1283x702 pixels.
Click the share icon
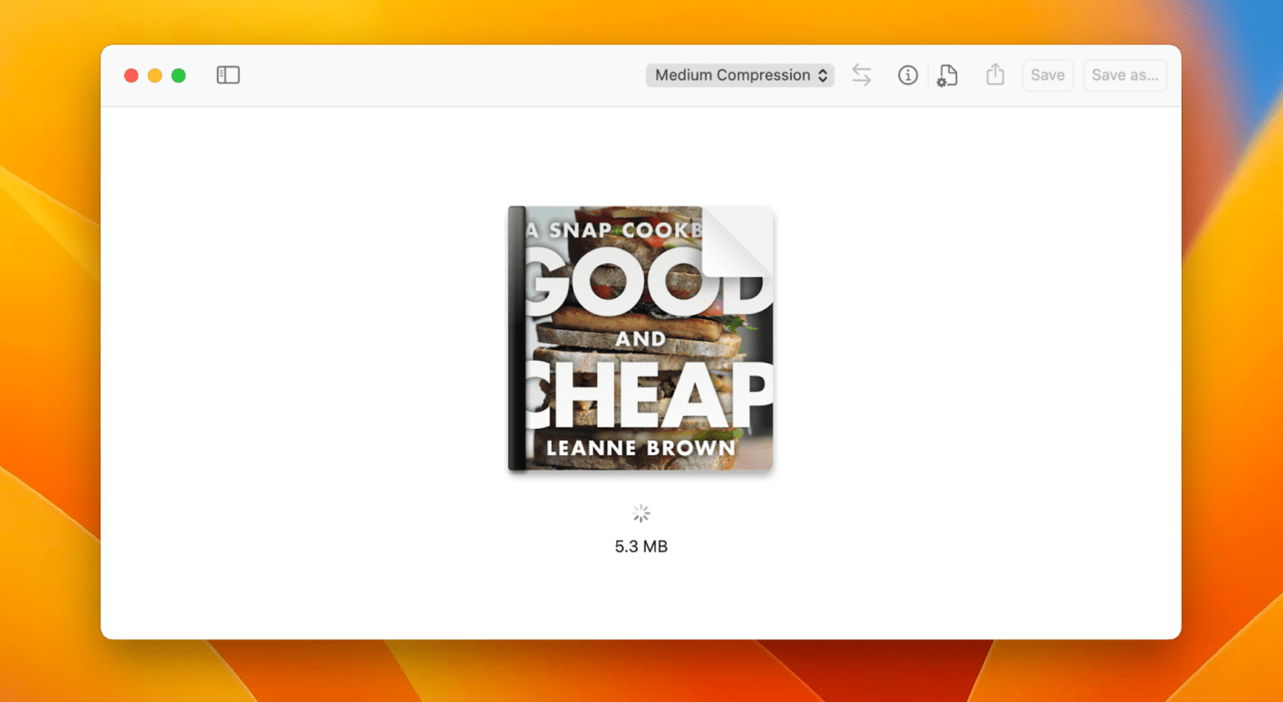tap(995, 74)
